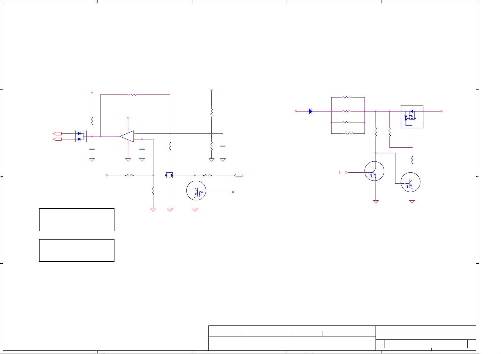
Task: Select the bottom resistor of parallel resistor bank
Action: [x=349, y=133]
